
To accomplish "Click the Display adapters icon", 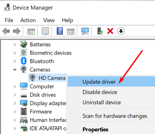I will [24, 103].
